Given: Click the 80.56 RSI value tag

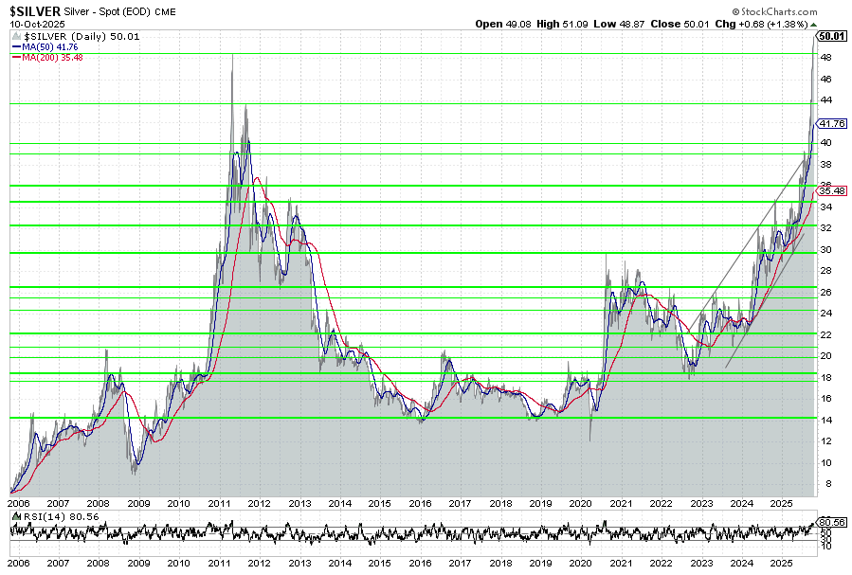Looking at the screenshot, I should (x=831, y=521).
